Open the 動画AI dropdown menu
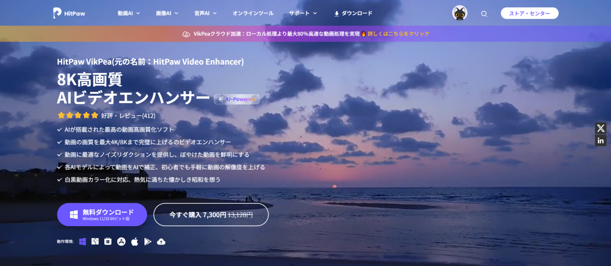 coord(129,13)
